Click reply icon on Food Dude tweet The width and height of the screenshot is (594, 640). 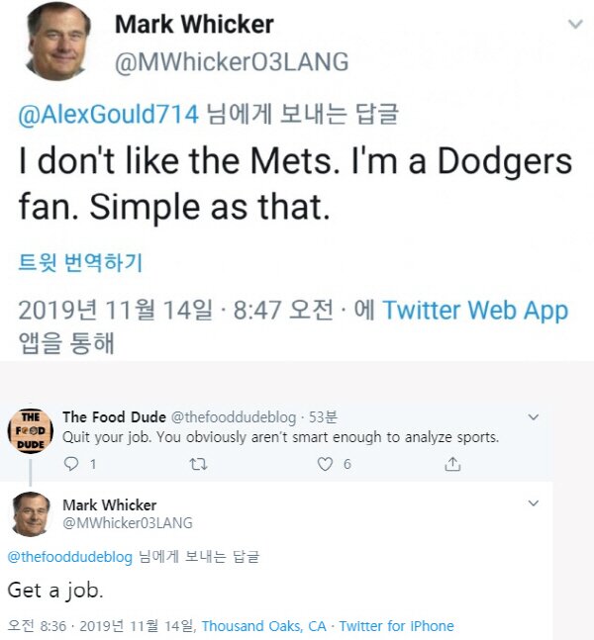coord(70,463)
